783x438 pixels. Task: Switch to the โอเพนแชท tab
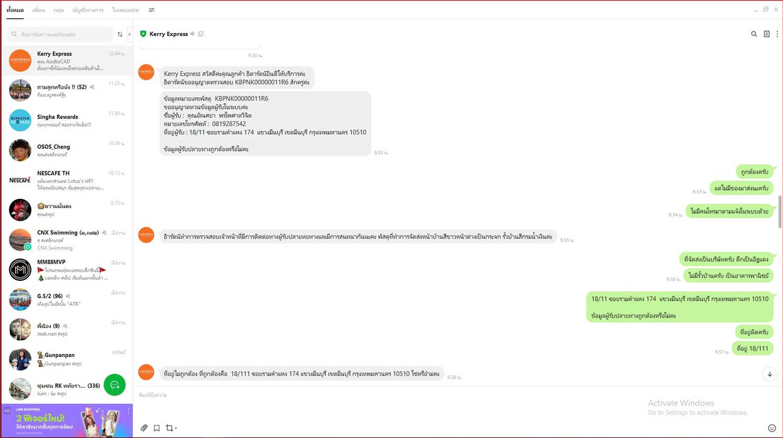tap(126, 10)
